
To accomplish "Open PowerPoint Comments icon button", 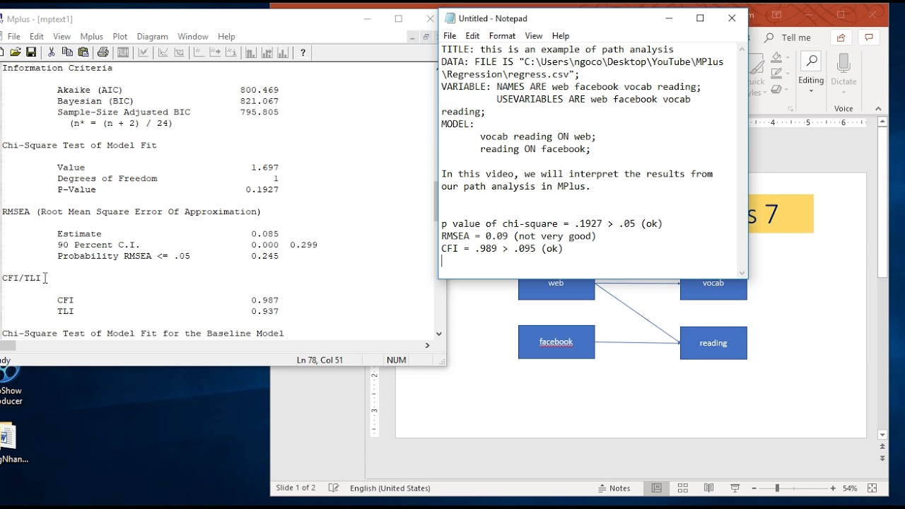I will (869, 37).
